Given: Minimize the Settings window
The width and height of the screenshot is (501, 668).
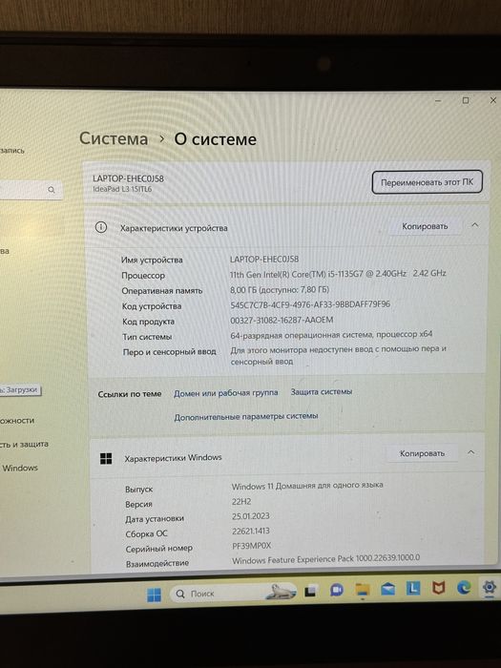Looking at the screenshot, I should pos(438,101).
